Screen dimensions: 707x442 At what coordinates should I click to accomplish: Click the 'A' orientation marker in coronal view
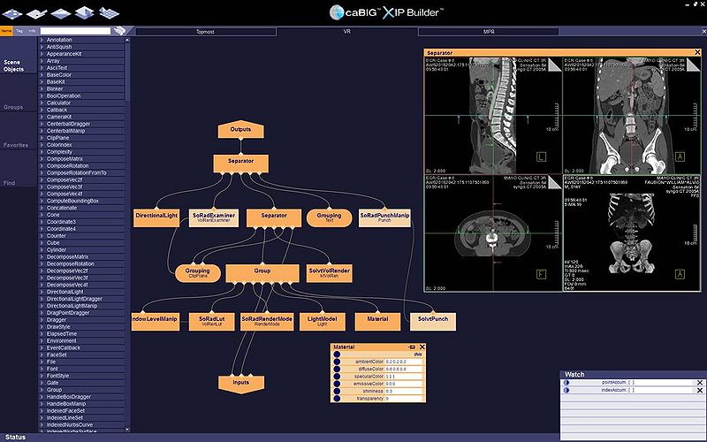(680, 156)
